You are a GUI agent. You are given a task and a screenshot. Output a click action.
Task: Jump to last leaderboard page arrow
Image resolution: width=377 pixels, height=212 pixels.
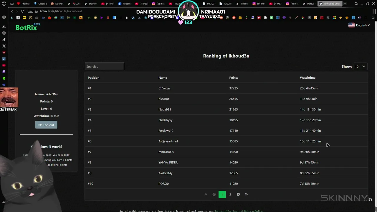[246, 194]
